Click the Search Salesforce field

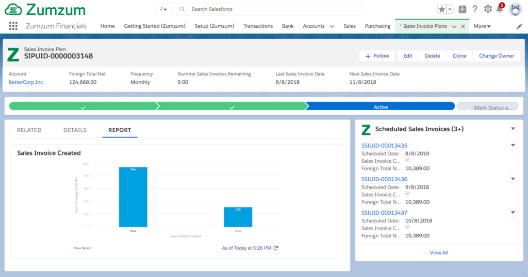coord(268,9)
